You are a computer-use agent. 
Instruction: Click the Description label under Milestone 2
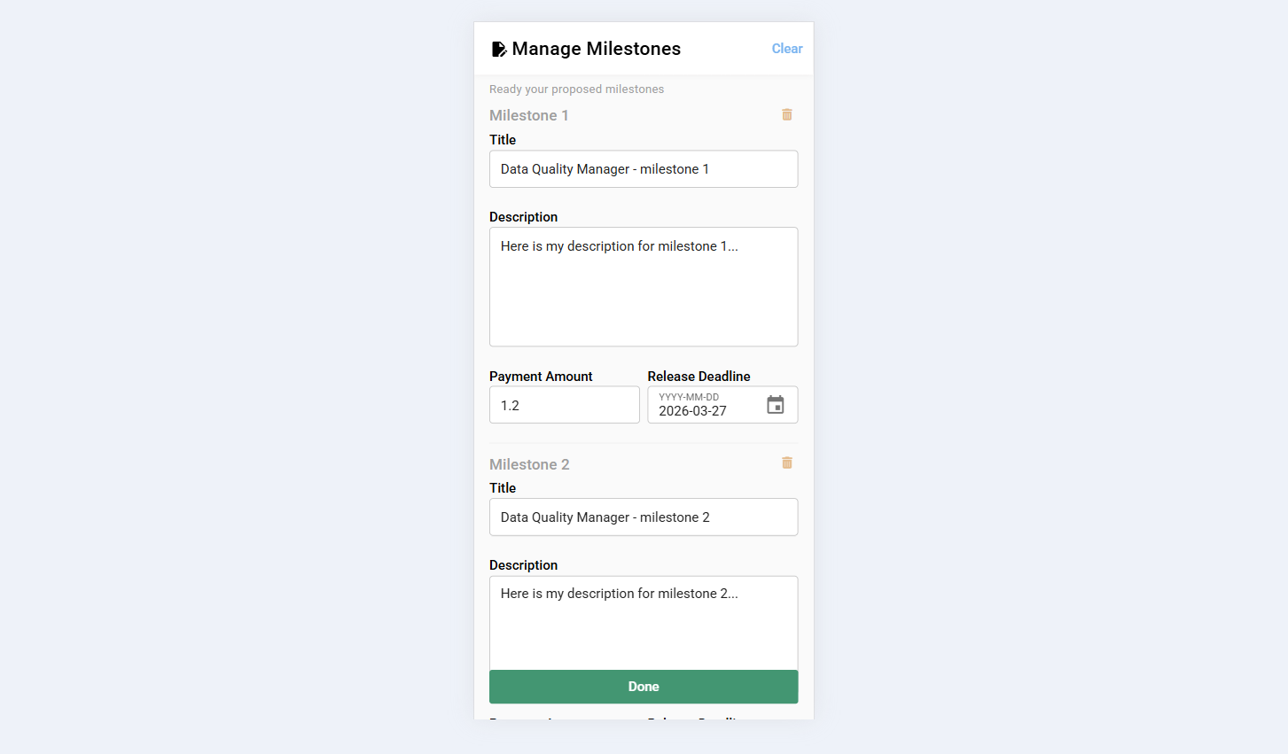[523, 564]
